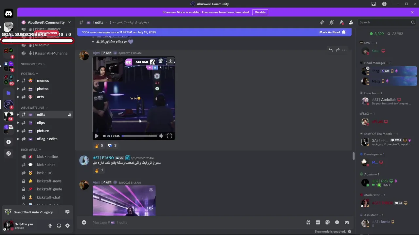Click the Reply arrow on Ajmi's message
This screenshot has height=235, width=419.
tap(331, 50)
